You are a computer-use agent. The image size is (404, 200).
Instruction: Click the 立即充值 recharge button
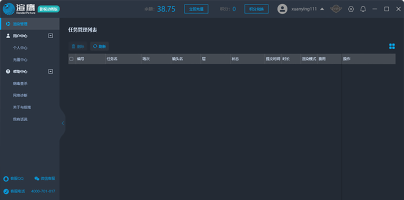(x=196, y=9)
